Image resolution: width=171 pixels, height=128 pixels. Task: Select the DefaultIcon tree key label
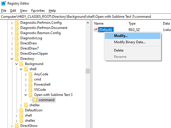(34, 110)
